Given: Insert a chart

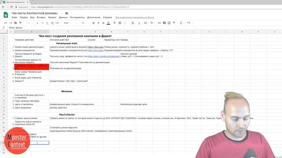Looking at the screenshot, I should pos(169,23).
